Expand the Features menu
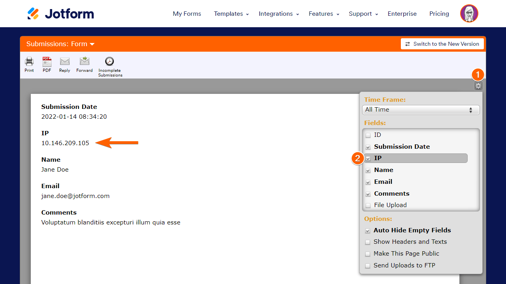506x284 pixels. click(x=324, y=14)
